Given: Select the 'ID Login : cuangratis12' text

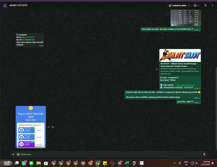Looking at the screenshot, I should pyautogui.click(x=169, y=77).
